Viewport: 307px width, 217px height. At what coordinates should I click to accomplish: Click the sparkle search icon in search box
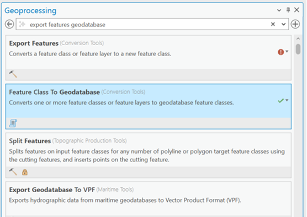pos(22,24)
